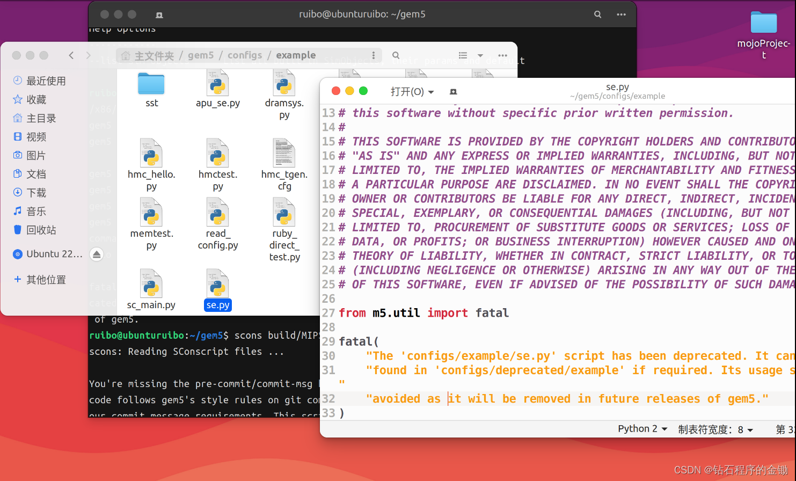Viewport: 796px width, 481px height.
Task: Navigate to gem5 in the breadcrumb path
Action: tap(201, 55)
